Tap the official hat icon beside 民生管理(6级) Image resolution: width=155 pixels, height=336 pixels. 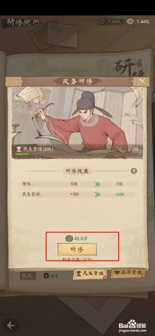click(x=19, y=149)
